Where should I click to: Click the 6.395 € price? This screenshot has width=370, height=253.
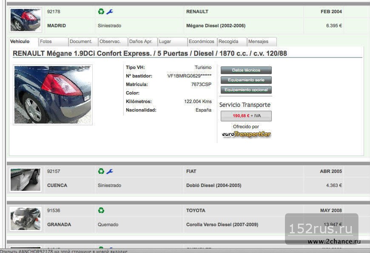tap(334, 26)
